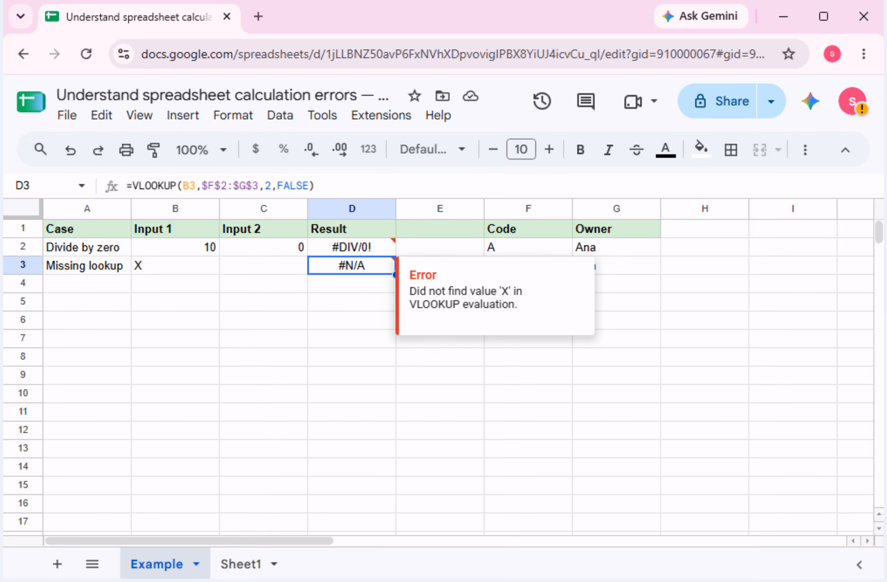
Task: Open more formats 123 menu
Action: coord(368,149)
